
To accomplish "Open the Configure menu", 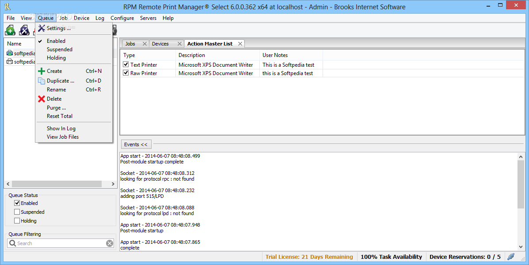I will click(x=122, y=18).
